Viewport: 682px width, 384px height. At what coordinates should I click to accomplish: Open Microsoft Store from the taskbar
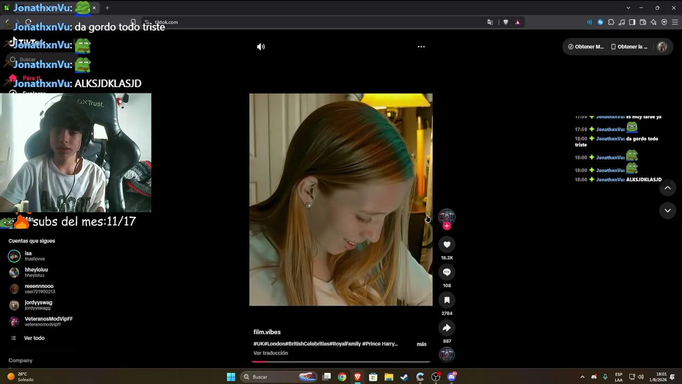pyautogui.click(x=374, y=377)
